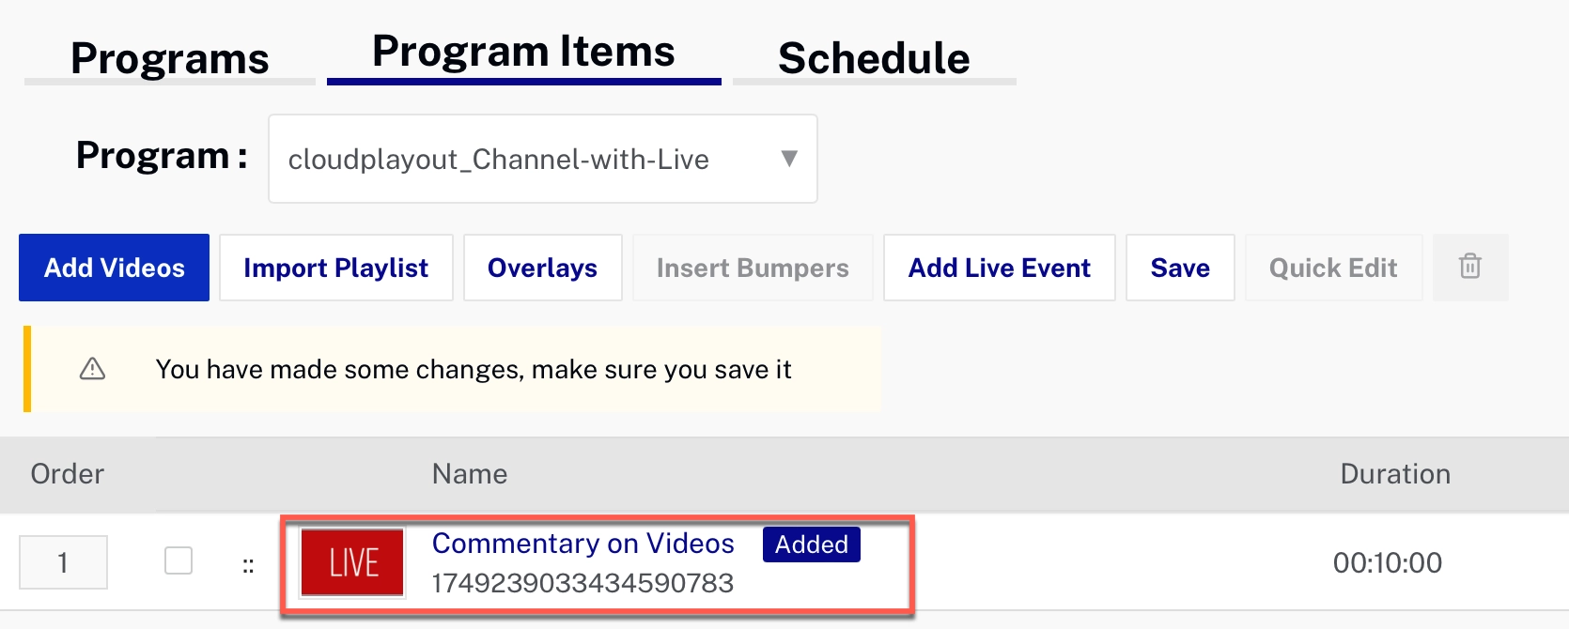Screen dimensions: 1569x629
Task: Click the Overlays button
Action: point(542,268)
